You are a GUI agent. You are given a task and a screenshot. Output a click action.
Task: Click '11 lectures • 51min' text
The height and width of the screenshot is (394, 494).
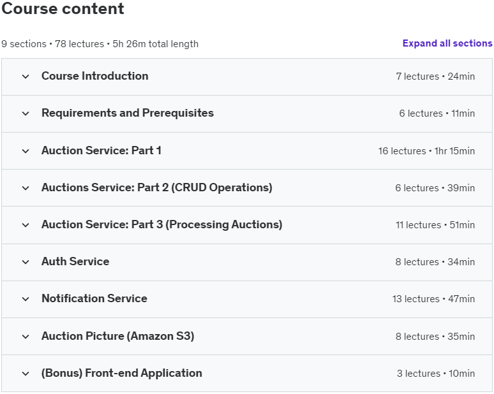pyautogui.click(x=435, y=225)
